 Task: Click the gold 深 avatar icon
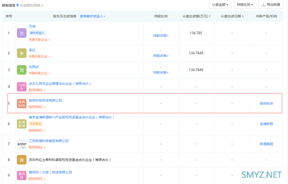[22, 160]
